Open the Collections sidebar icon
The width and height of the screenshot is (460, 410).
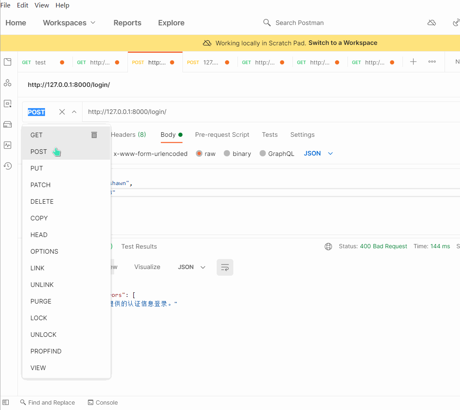coord(7,62)
